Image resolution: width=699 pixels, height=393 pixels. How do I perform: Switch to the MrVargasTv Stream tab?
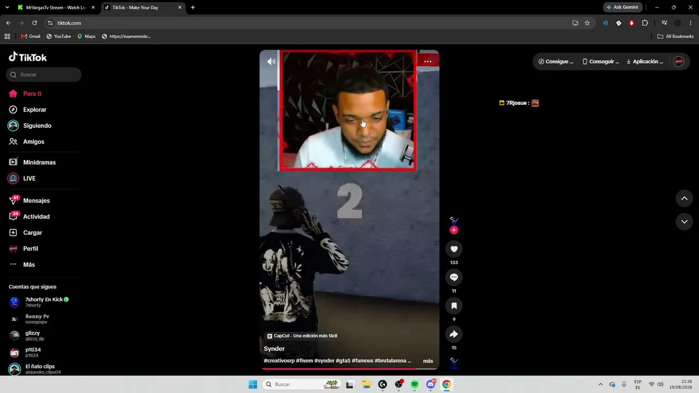click(56, 8)
